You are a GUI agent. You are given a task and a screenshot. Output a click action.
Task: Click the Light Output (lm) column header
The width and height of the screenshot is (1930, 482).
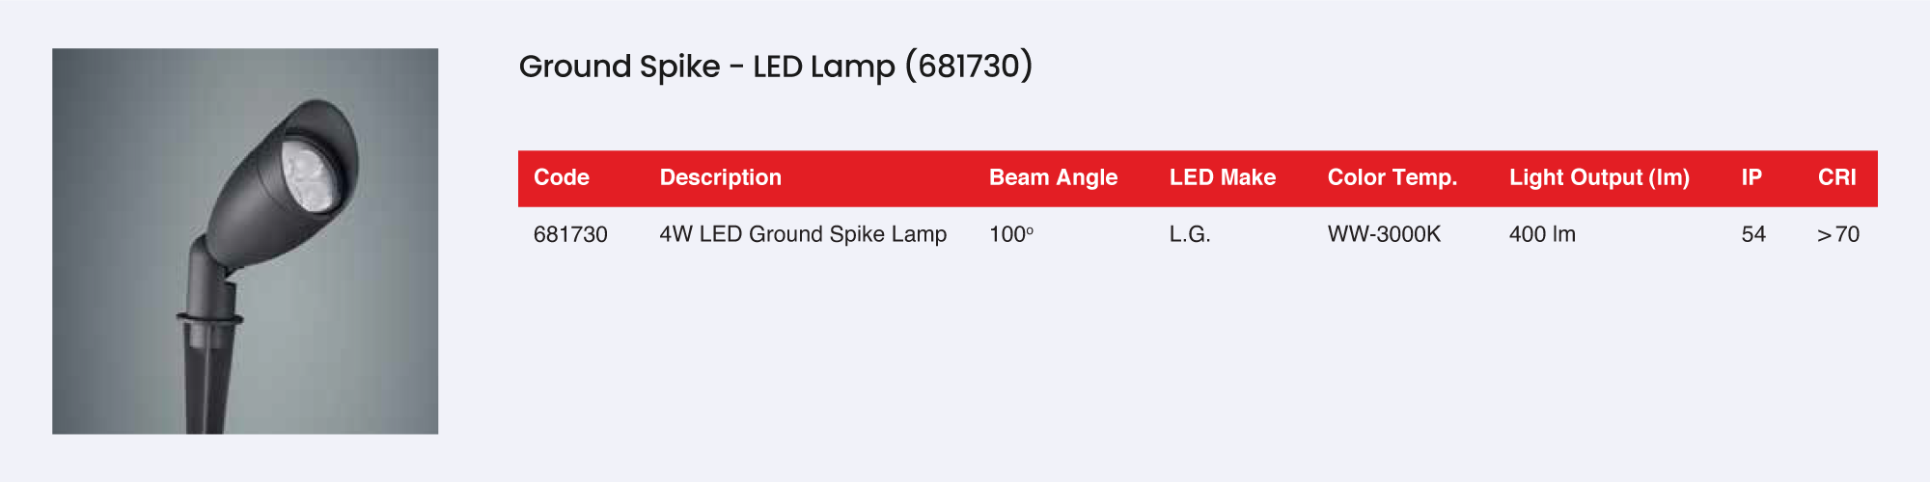coord(1599,177)
